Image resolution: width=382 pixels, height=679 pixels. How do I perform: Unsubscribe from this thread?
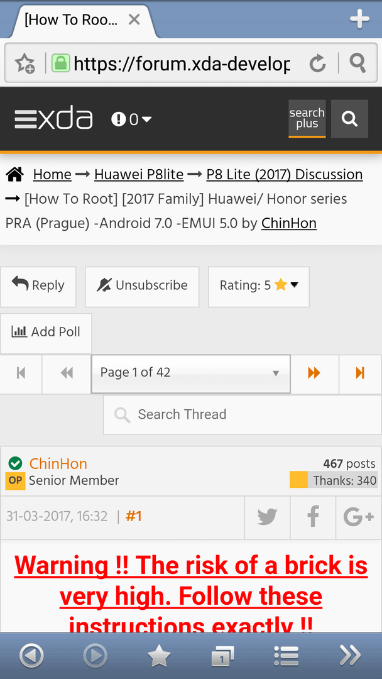[x=142, y=287]
